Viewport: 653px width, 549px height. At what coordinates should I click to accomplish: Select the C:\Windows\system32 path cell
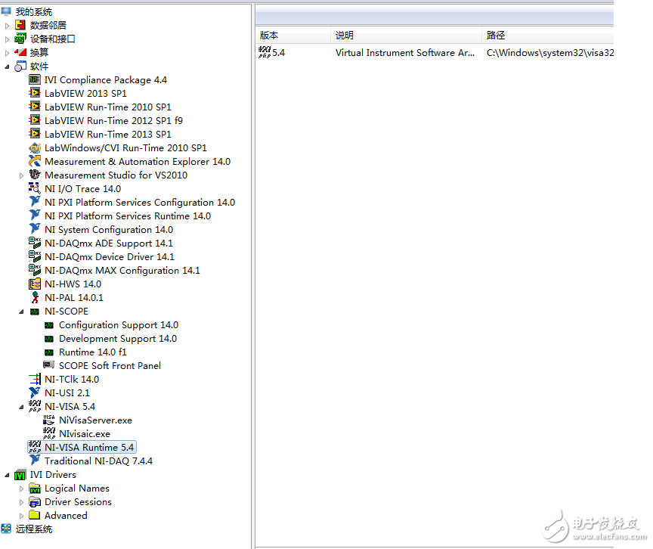tap(549, 53)
